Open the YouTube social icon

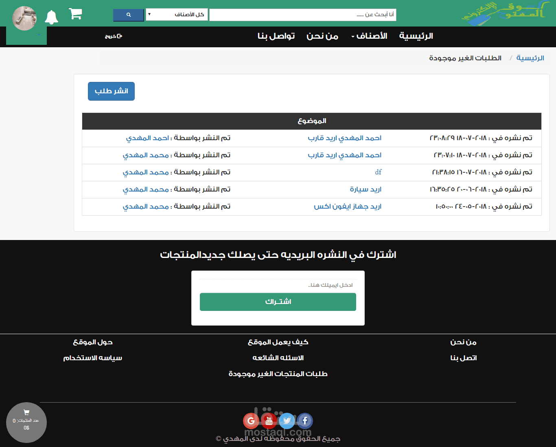coord(269,421)
